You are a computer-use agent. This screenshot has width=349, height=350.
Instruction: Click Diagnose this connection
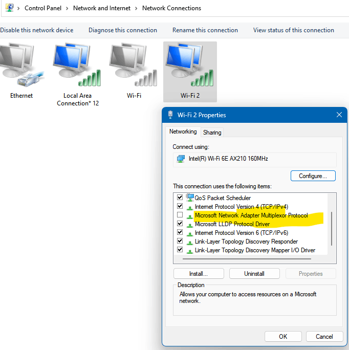pyautogui.click(x=123, y=30)
